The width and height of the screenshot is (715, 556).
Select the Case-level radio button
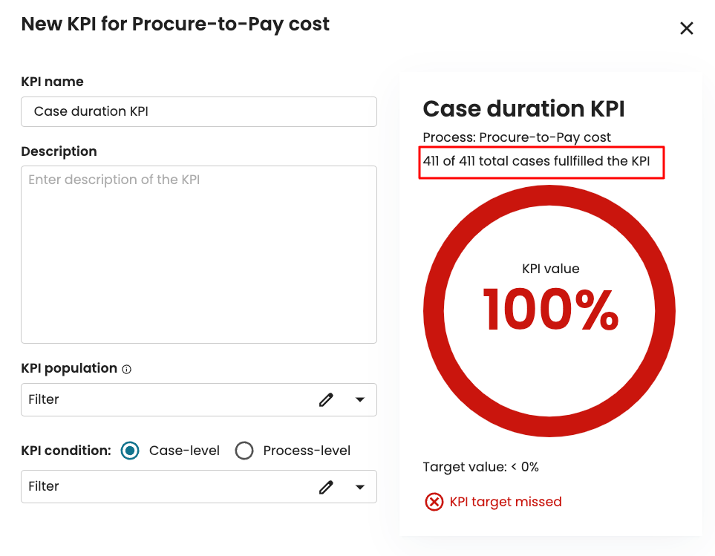130,451
